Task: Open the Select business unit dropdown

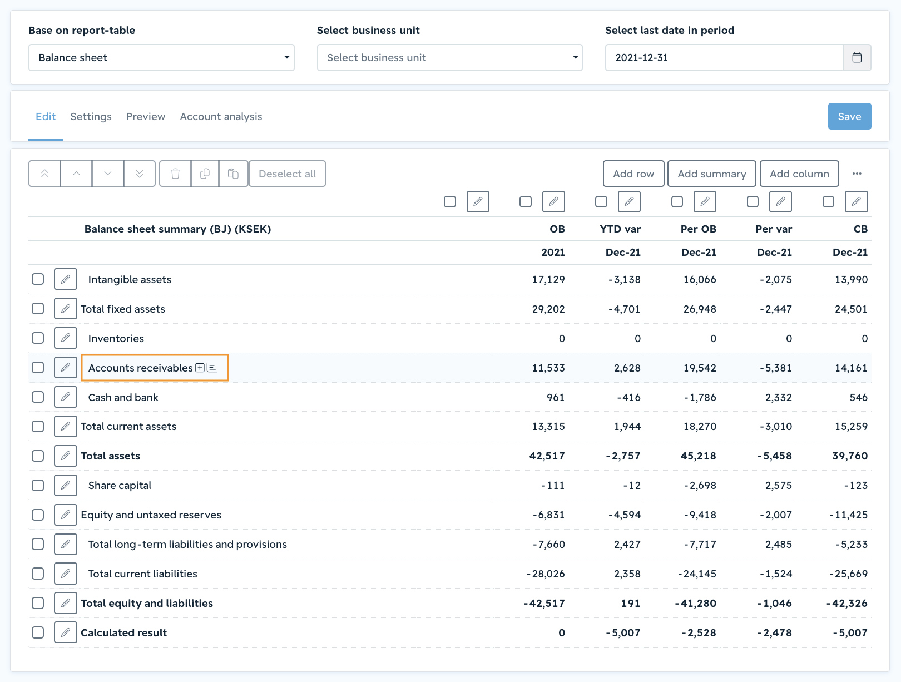Action: pos(449,57)
